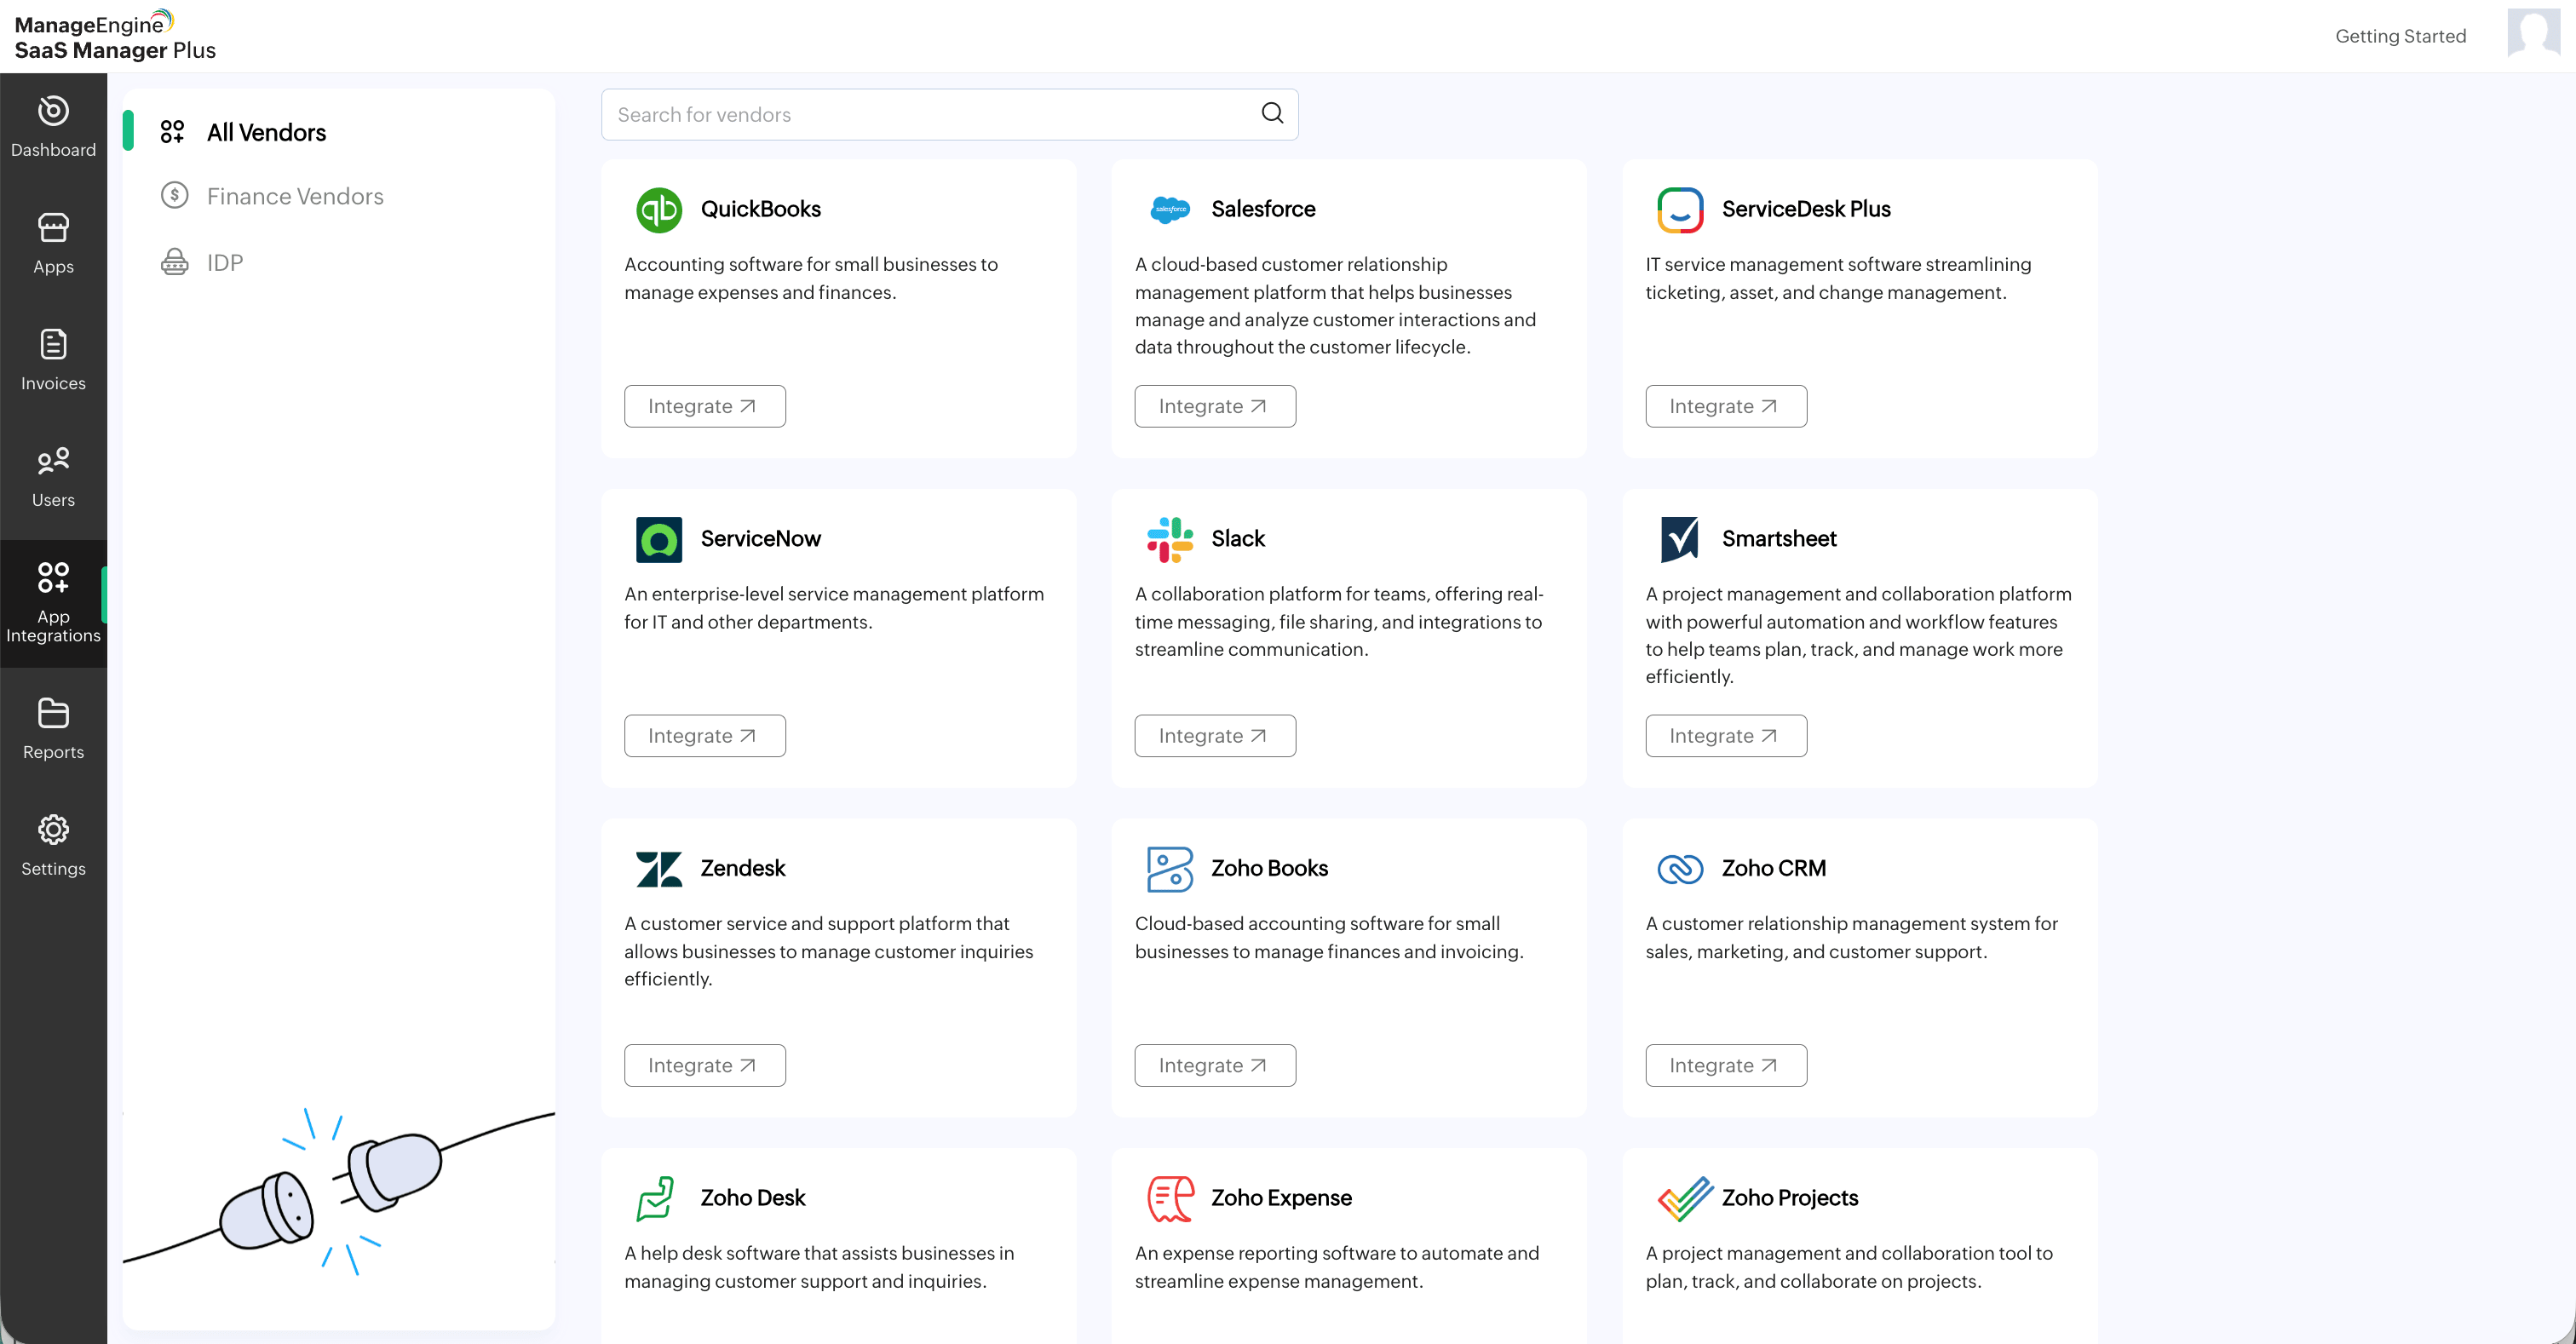This screenshot has width=2576, height=1344.
Task: Click the ServiceNow logo icon
Action: [659, 540]
